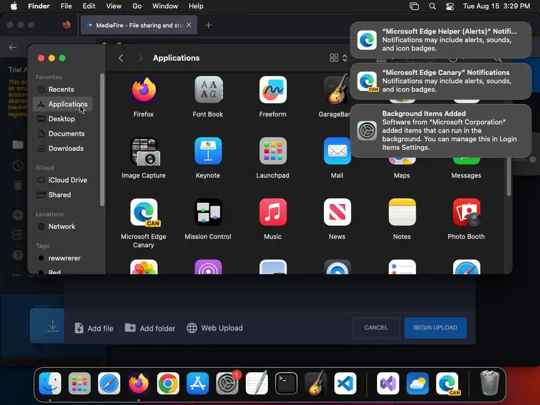Switch to the MediaFire tab in Firefox
The width and height of the screenshot is (540, 405).
[139, 25]
